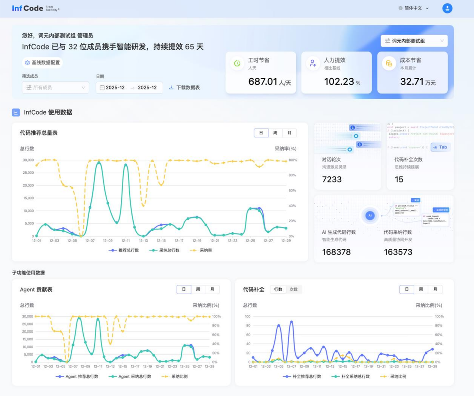Click the 687.01 人/天 value

click(270, 81)
